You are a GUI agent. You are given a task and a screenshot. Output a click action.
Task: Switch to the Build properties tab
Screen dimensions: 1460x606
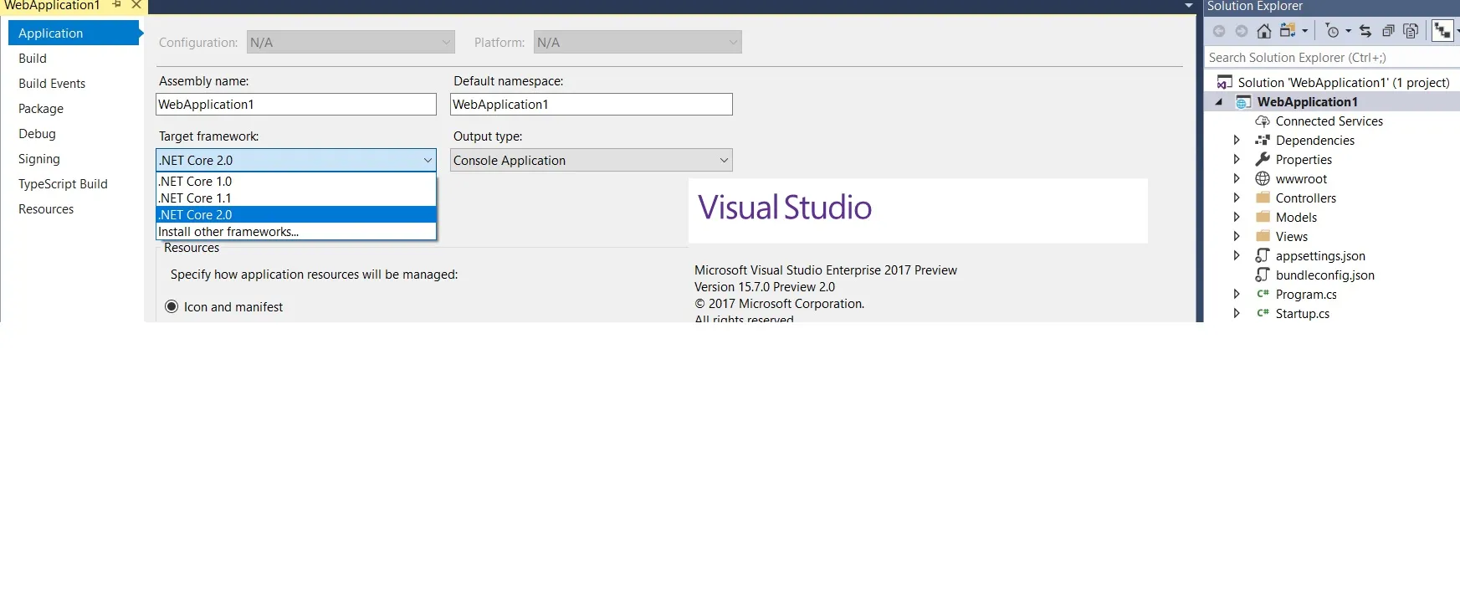tap(33, 59)
